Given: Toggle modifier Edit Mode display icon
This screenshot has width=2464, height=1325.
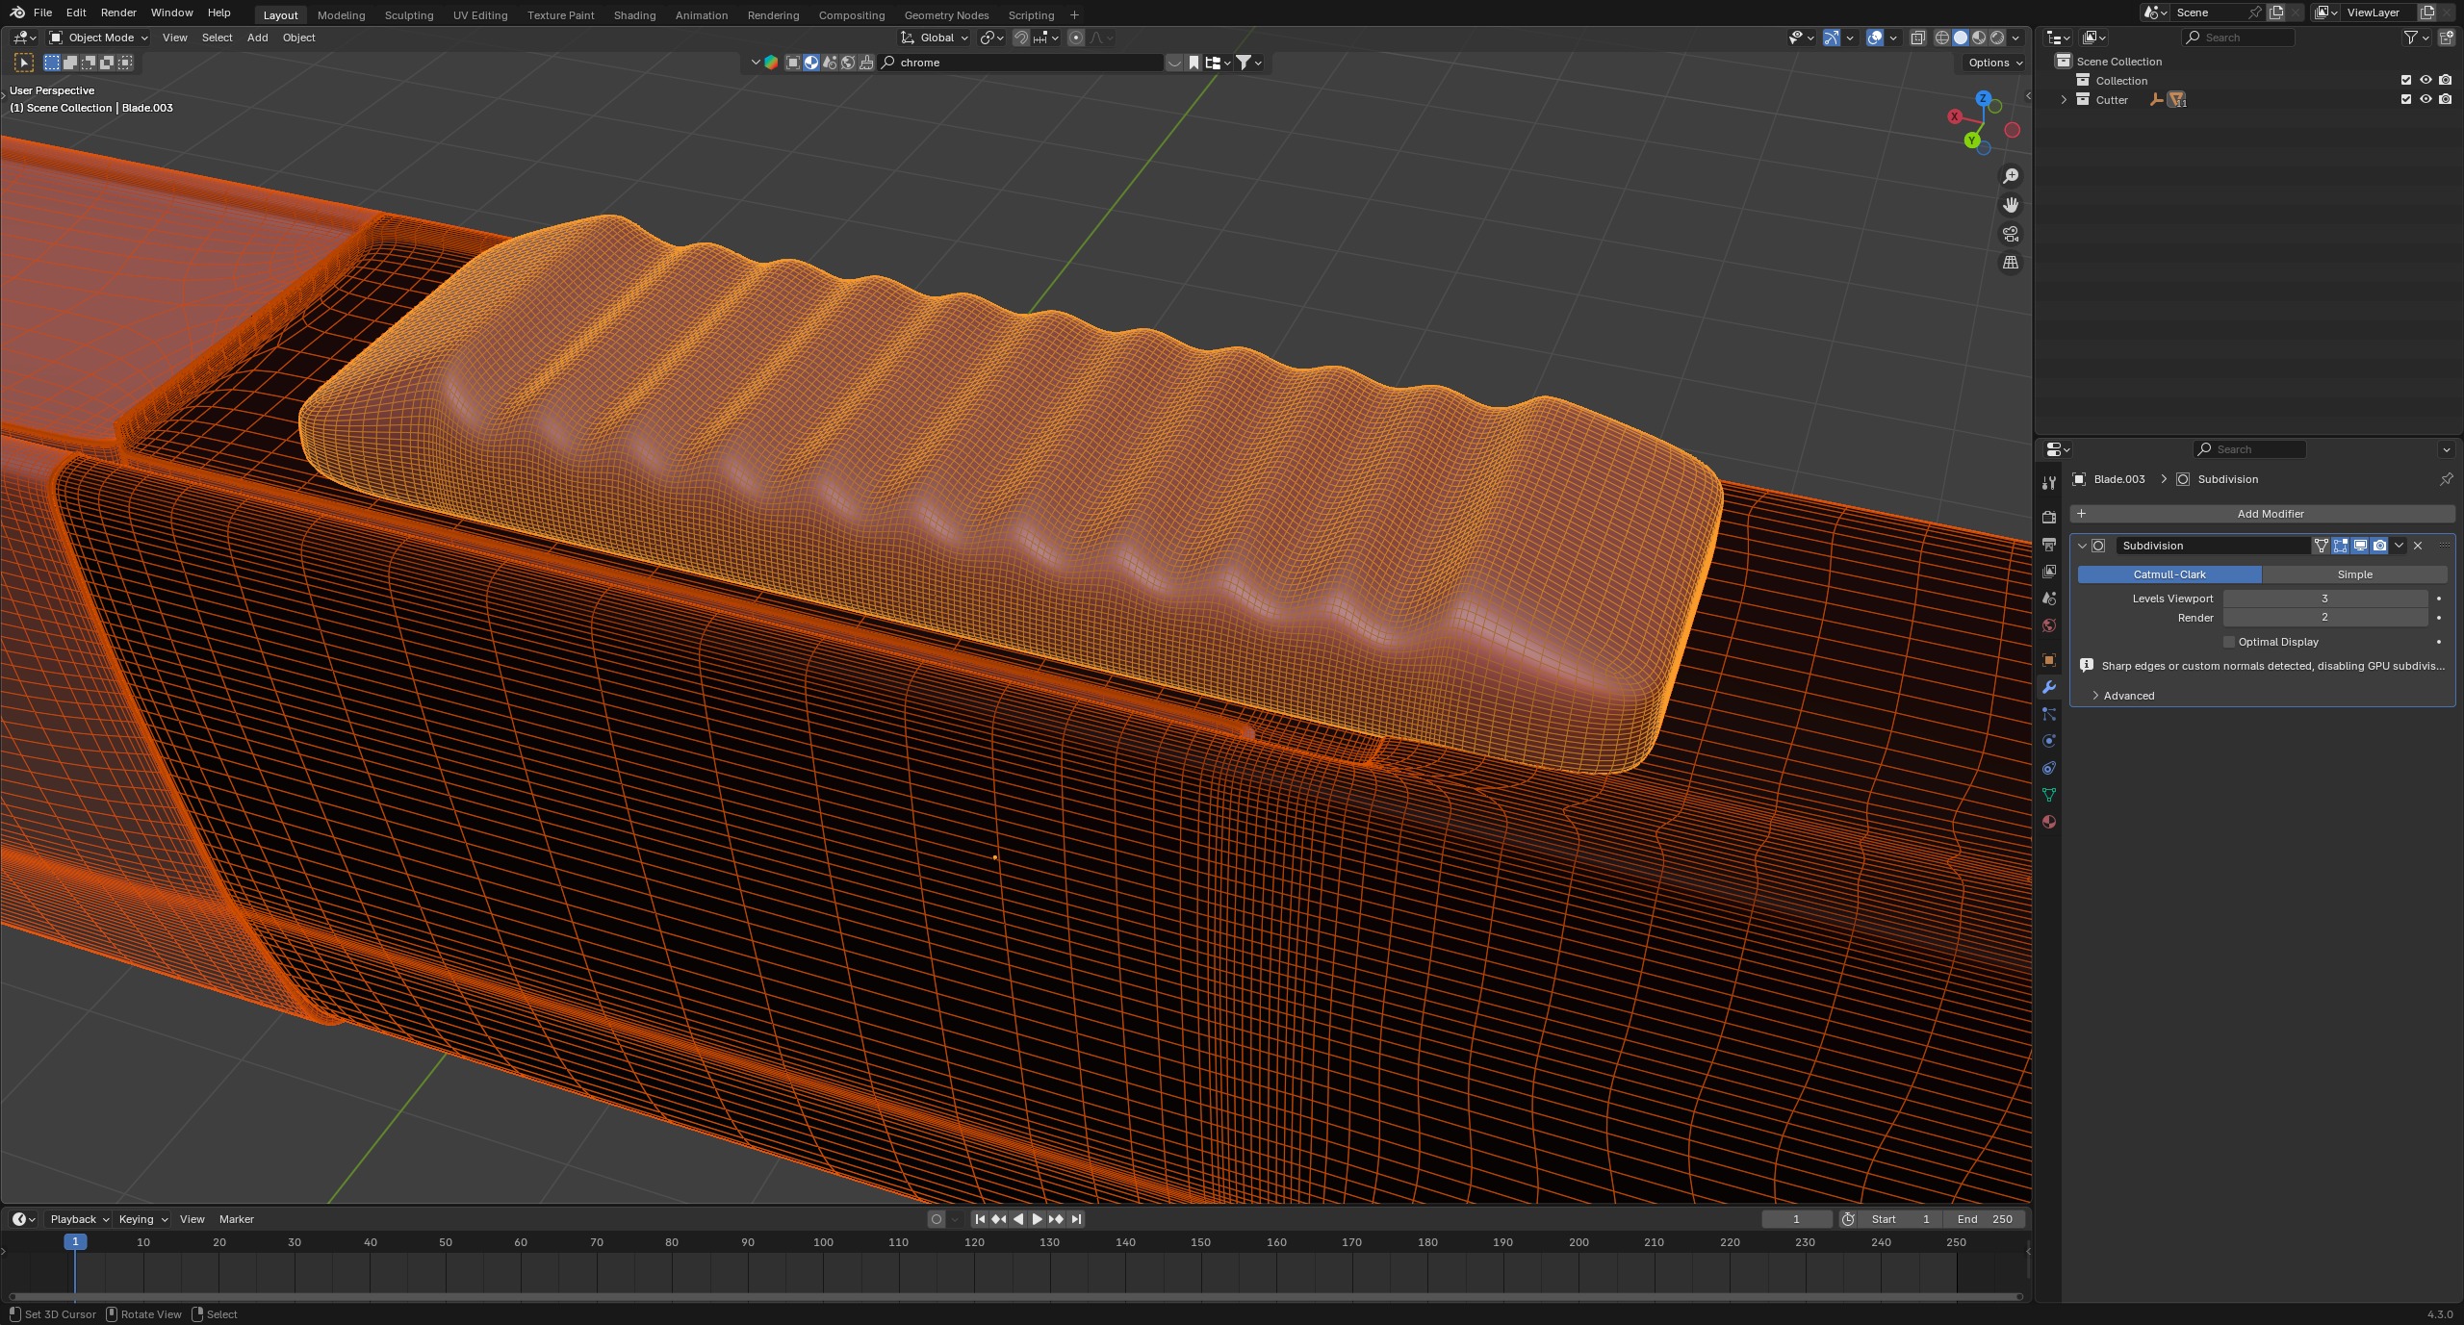Looking at the screenshot, I should 2341,546.
